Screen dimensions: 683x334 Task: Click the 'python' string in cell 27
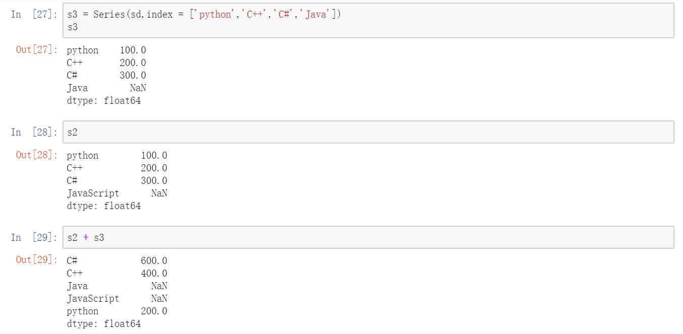point(215,14)
